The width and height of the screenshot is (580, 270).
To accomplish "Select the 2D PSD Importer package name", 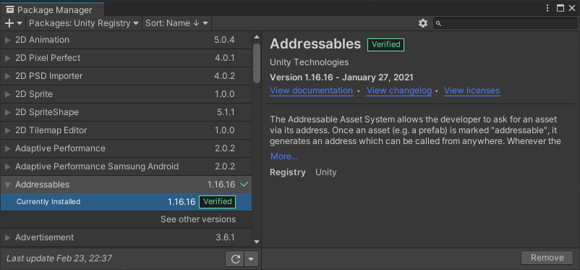I will (49, 76).
